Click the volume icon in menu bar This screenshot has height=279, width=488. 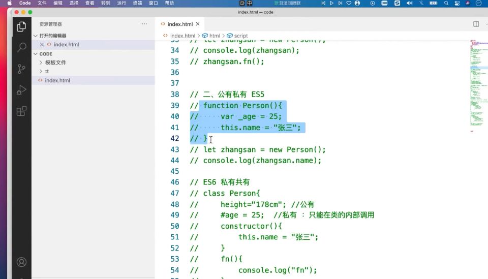409,3
